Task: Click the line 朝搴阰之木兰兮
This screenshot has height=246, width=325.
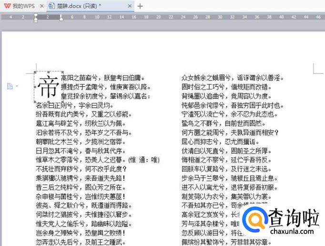Action: pyautogui.click(x=57, y=142)
